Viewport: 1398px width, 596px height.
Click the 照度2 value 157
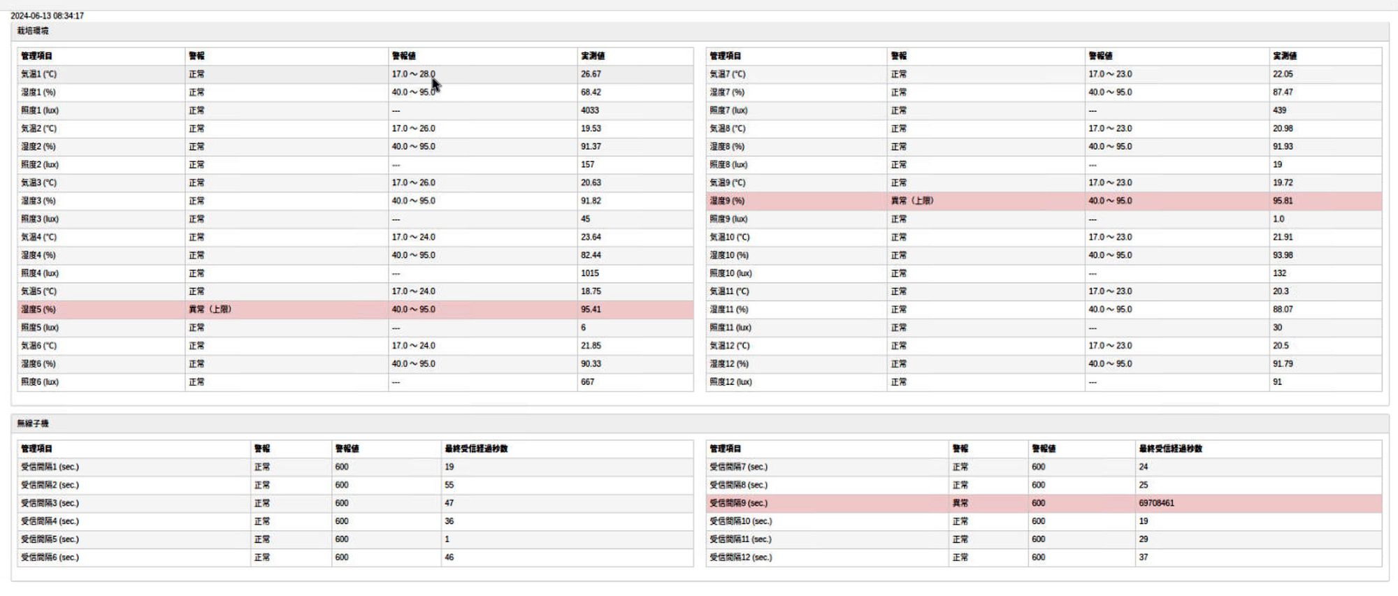point(587,165)
